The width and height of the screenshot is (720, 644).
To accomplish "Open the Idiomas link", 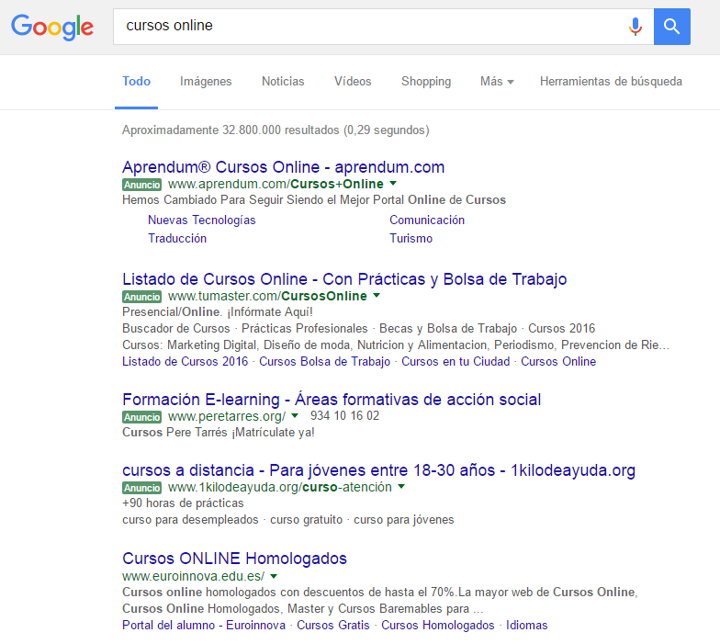I will 527,625.
